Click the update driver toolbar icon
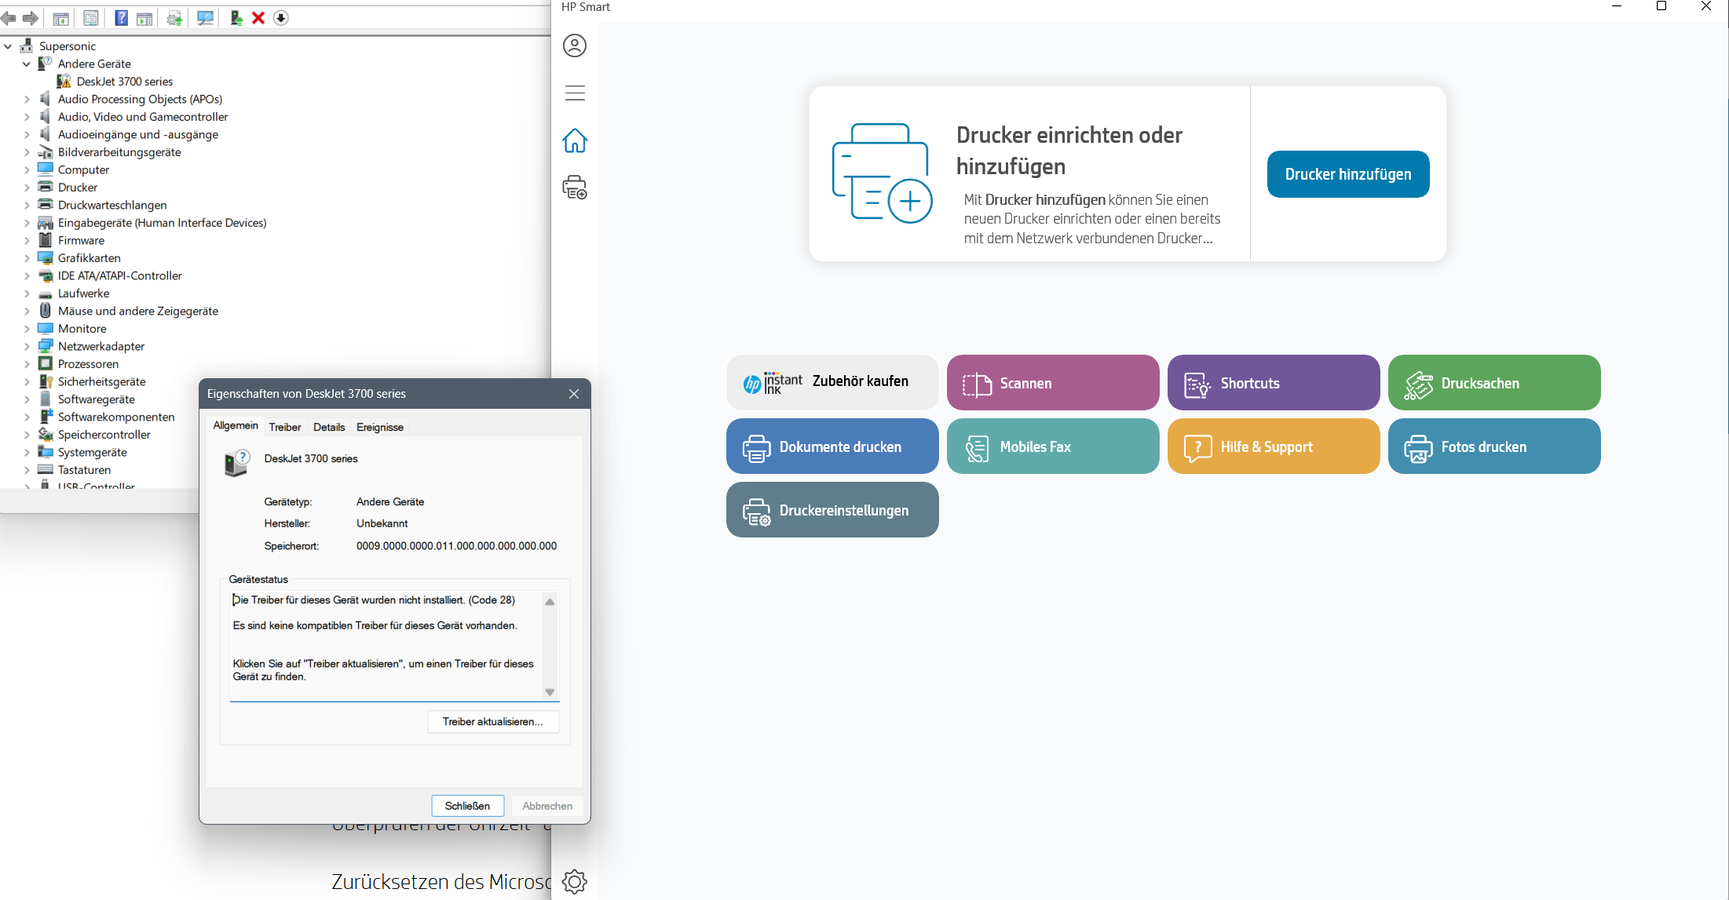 pyautogui.click(x=236, y=18)
